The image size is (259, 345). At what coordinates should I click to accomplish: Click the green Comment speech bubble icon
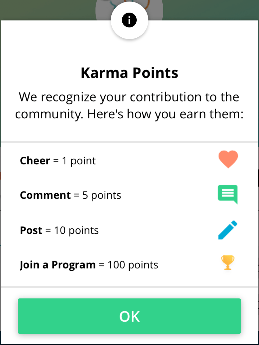click(227, 194)
